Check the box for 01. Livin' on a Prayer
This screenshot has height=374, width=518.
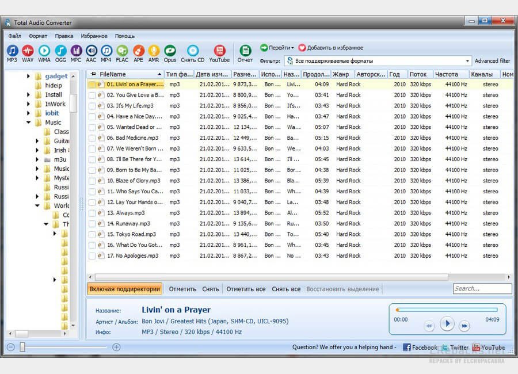(92, 85)
